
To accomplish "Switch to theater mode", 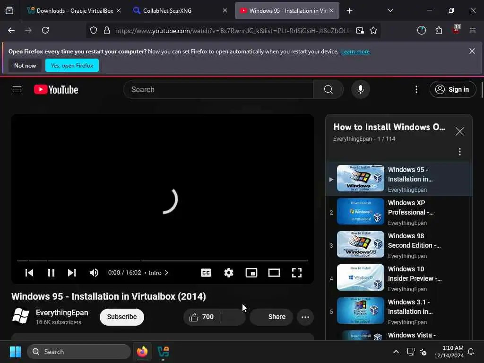I will click(x=274, y=273).
